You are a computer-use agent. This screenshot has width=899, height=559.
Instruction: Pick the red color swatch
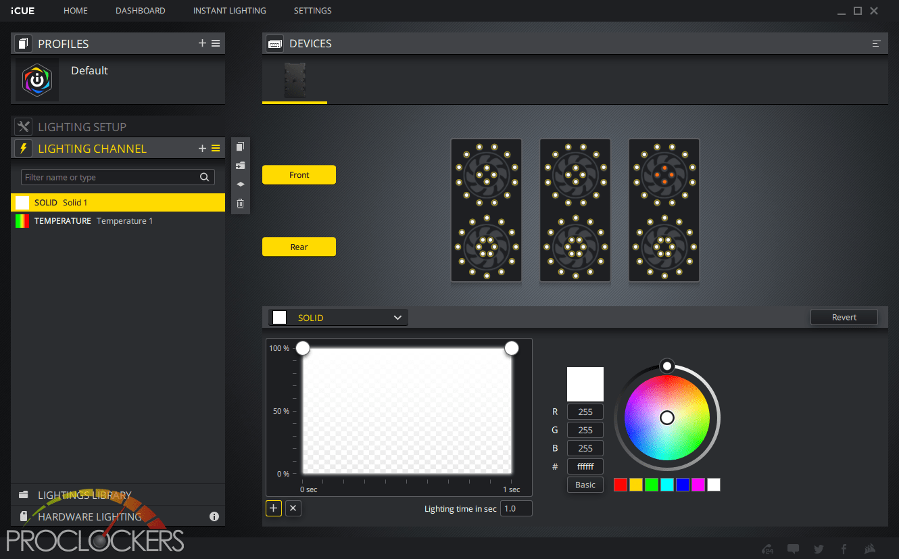(x=621, y=485)
